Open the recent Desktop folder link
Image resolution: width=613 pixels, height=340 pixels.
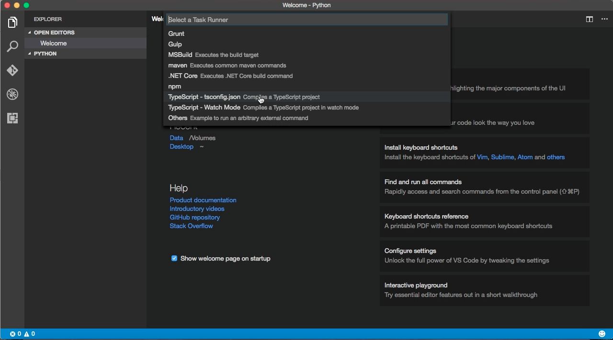[x=182, y=146]
